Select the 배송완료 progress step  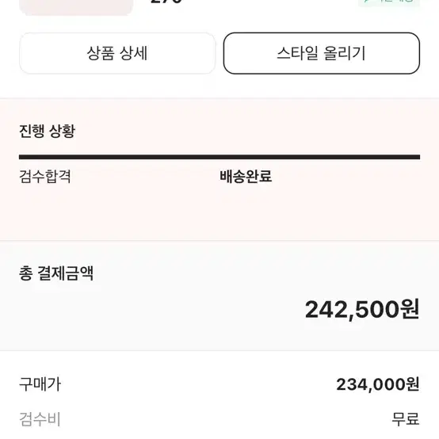point(246,177)
